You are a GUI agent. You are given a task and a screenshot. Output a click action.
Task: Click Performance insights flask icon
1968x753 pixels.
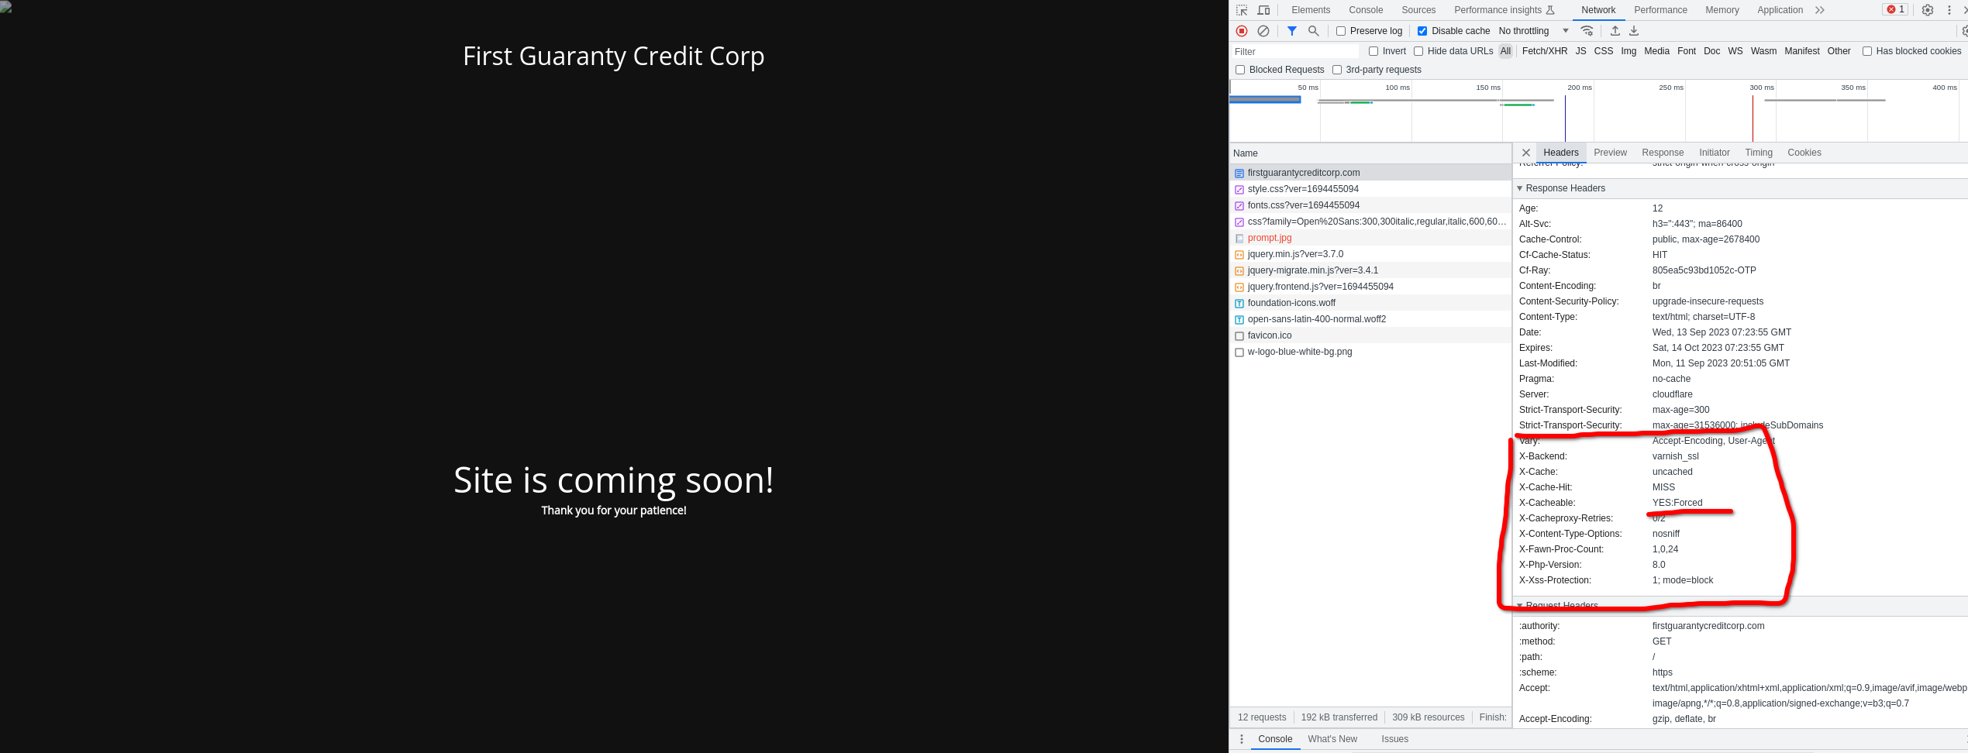(x=1550, y=10)
